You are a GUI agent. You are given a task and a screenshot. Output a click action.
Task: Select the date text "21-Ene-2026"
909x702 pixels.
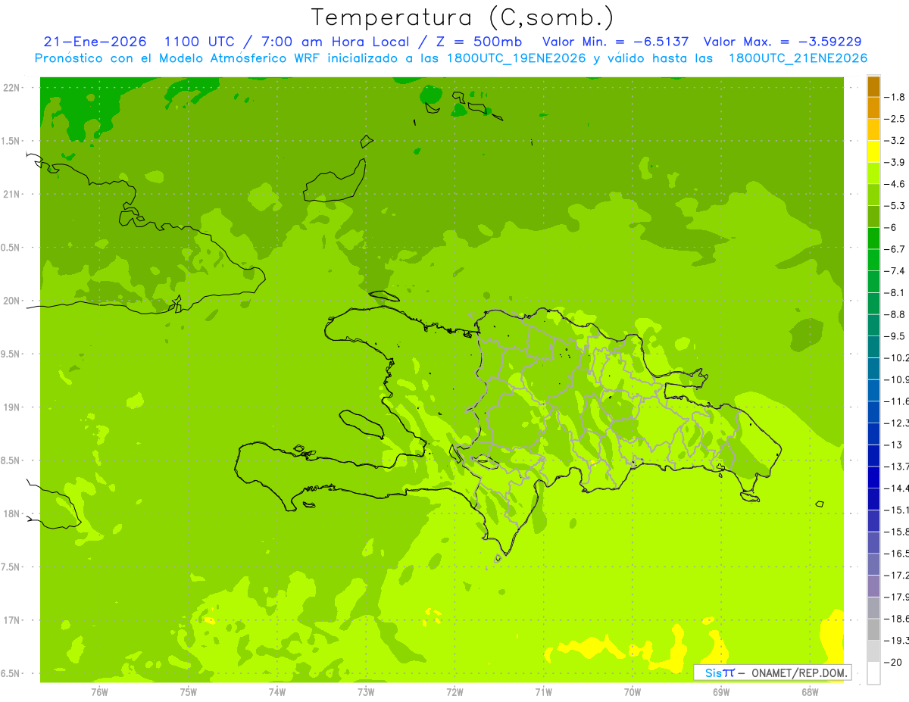pos(95,42)
